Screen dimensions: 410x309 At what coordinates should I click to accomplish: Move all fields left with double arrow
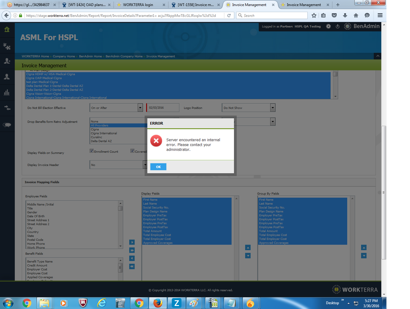pos(132,266)
